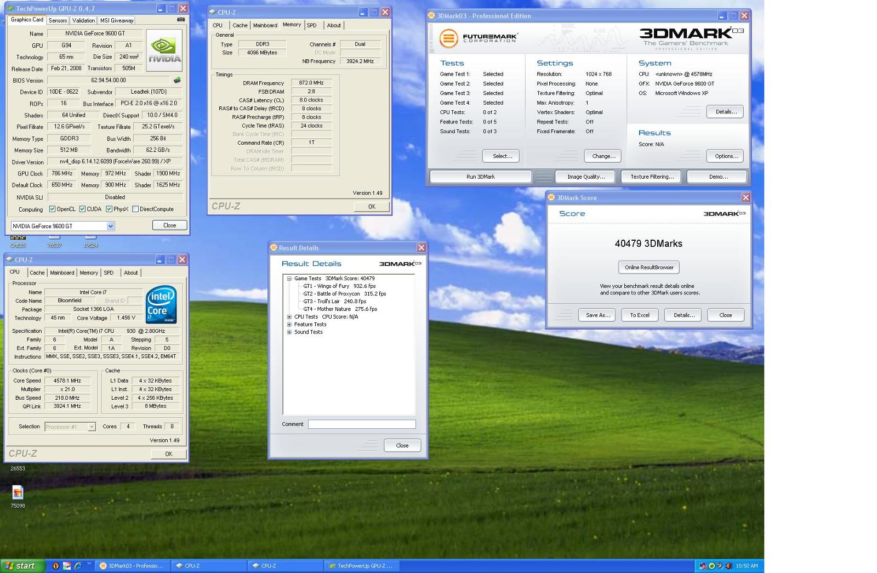Toggle the CUDA checkbox
The height and width of the screenshot is (573, 877).
82,209
